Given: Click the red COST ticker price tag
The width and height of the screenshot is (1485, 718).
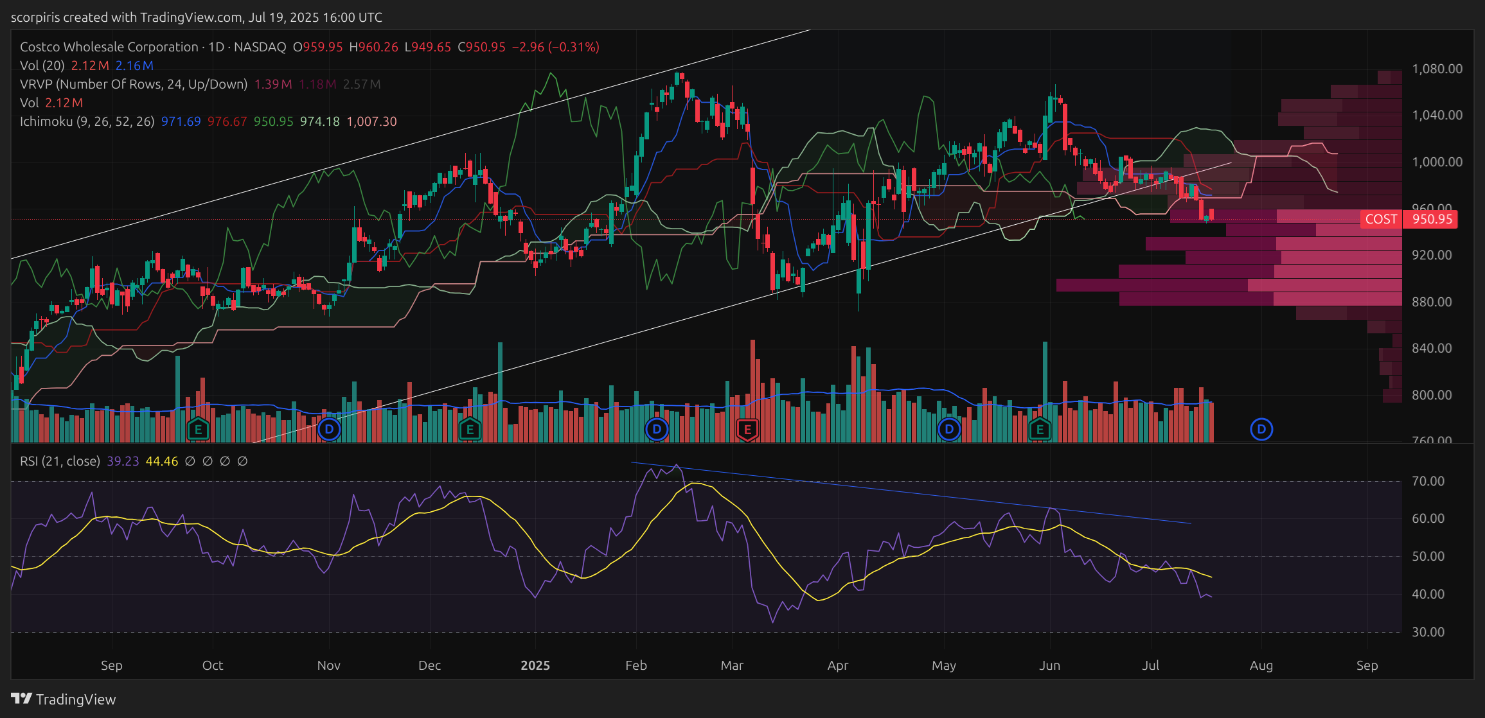Looking at the screenshot, I should coord(1381,219).
